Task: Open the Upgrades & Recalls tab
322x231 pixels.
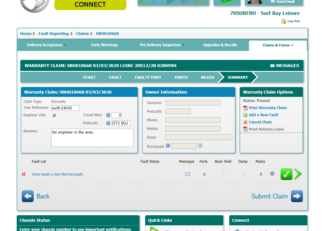Action: [x=220, y=45]
